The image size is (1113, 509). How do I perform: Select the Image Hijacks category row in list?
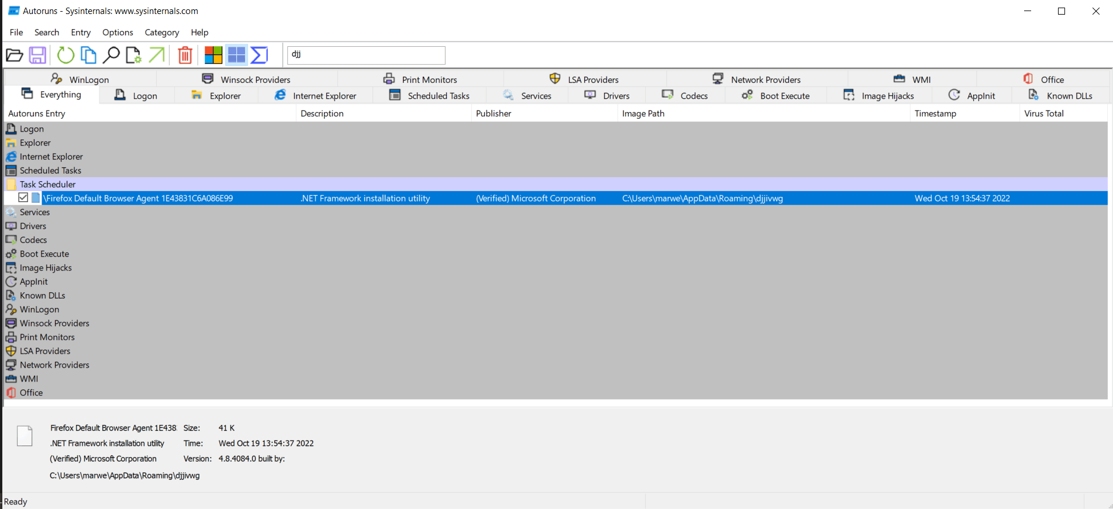[x=556, y=268]
